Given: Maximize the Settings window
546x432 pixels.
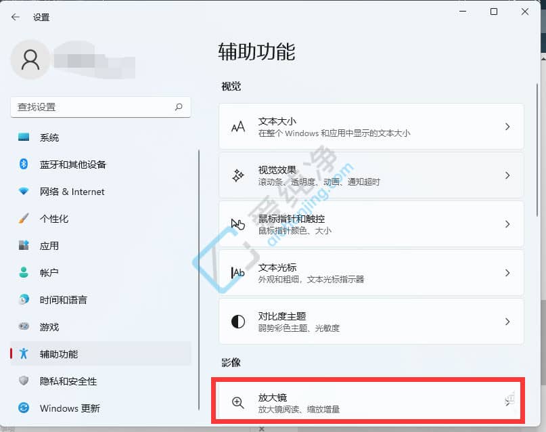Looking at the screenshot, I should tap(494, 12).
